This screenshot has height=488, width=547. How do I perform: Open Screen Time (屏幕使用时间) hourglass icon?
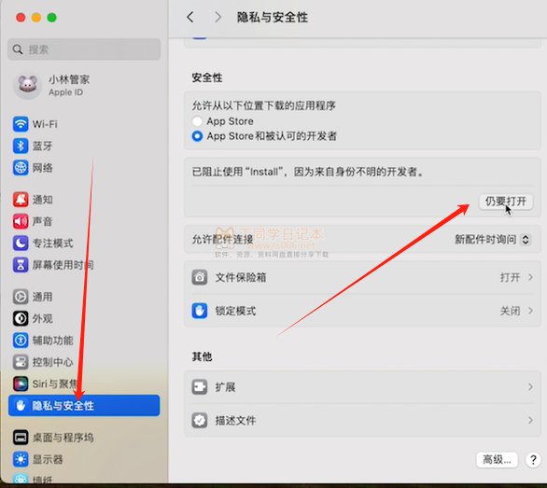click(21, 265)
